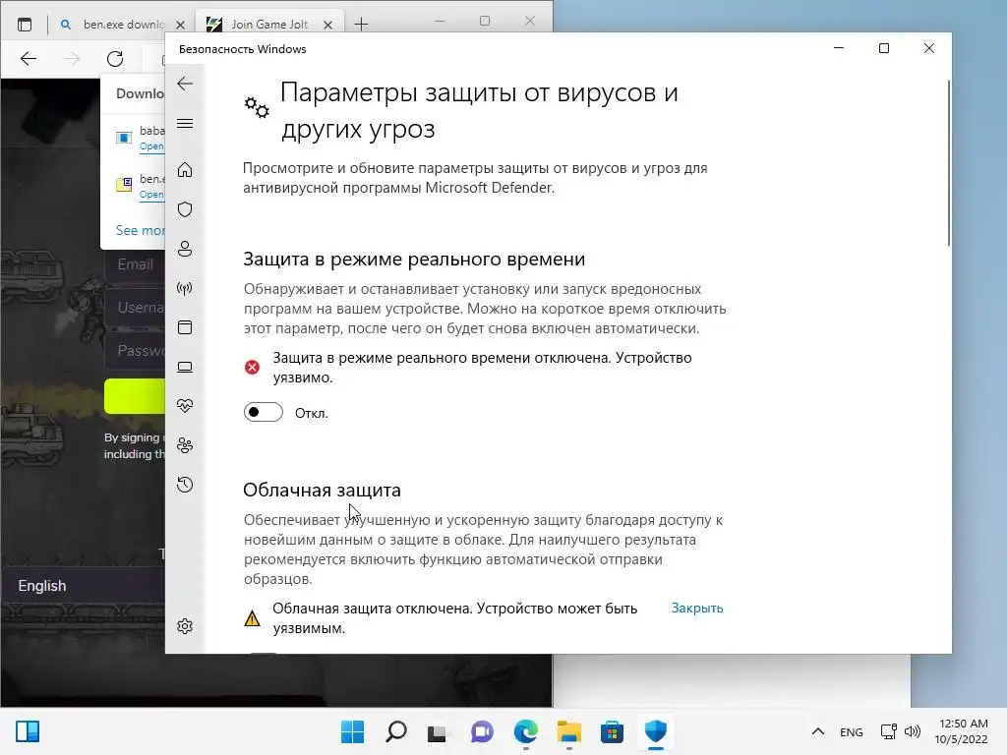
Task: Go back in Windows Security window
Action: [x=185, y=84]
